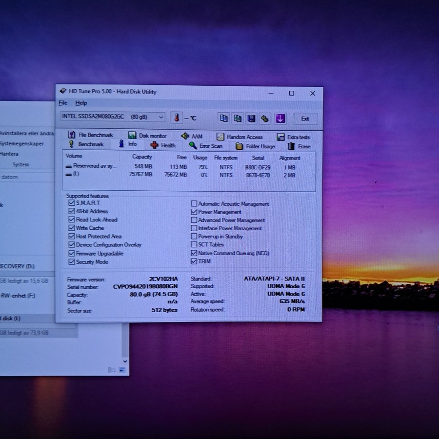Viewport: 439px width, 439px height.
Task: Click the ATA/ATAPI-7 - SATA II standard value
Action: click(x=274, y=279)
